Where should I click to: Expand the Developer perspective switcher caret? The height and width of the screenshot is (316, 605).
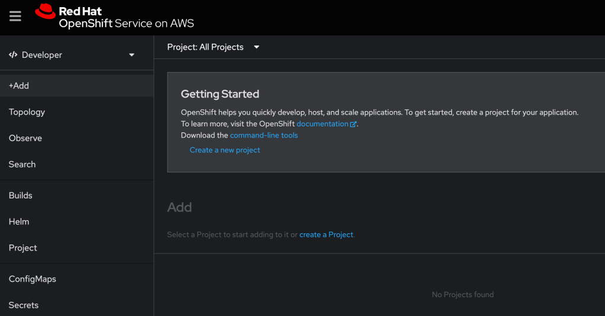(x=132, y=55)
